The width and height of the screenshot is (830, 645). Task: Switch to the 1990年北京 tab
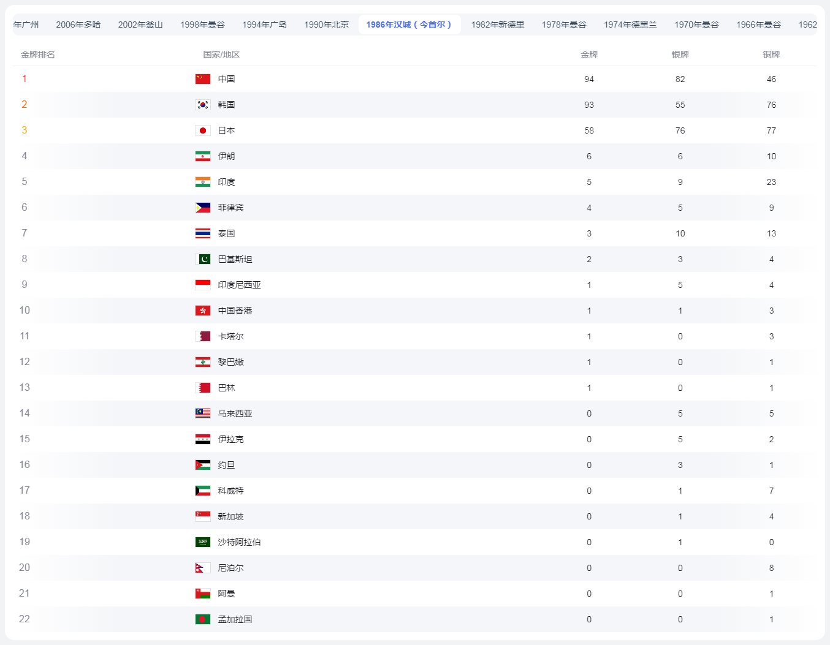pyautogui.click(x=326, y=25)
